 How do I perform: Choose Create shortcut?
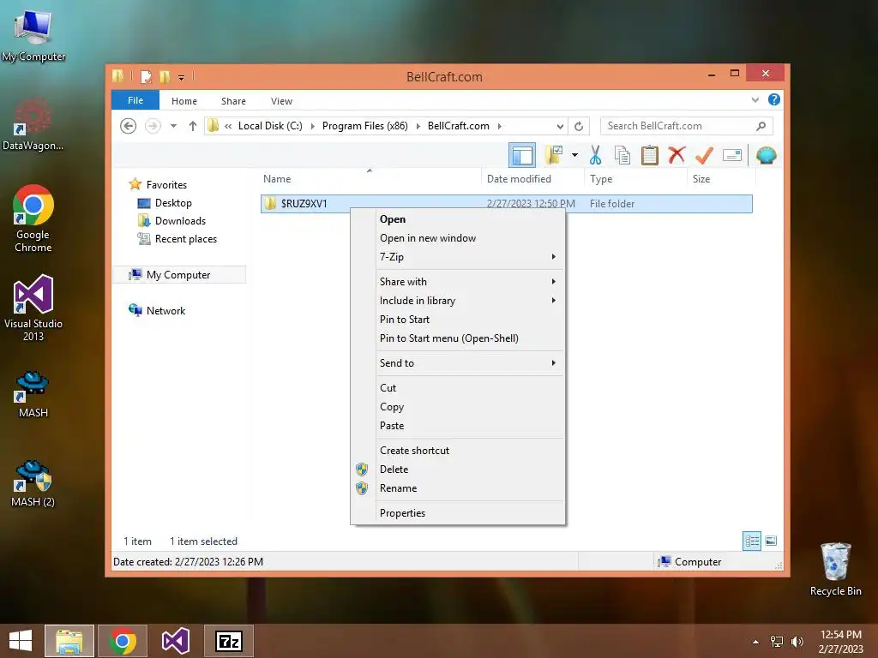pyautogui.click(x=458, y=451)
